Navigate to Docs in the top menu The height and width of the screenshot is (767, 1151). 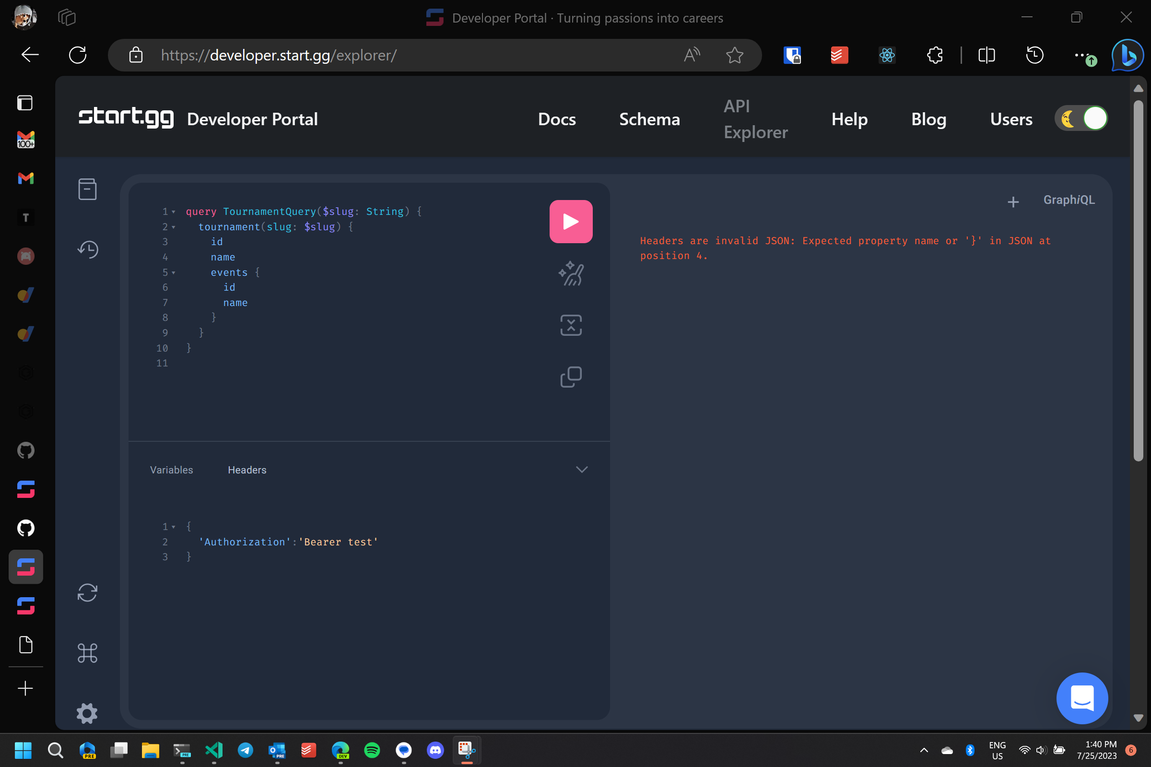pos(556,119)
